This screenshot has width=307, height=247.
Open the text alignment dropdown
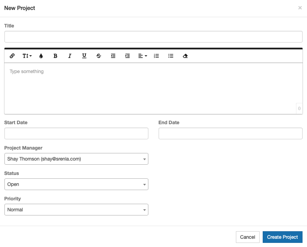[143, 56]
